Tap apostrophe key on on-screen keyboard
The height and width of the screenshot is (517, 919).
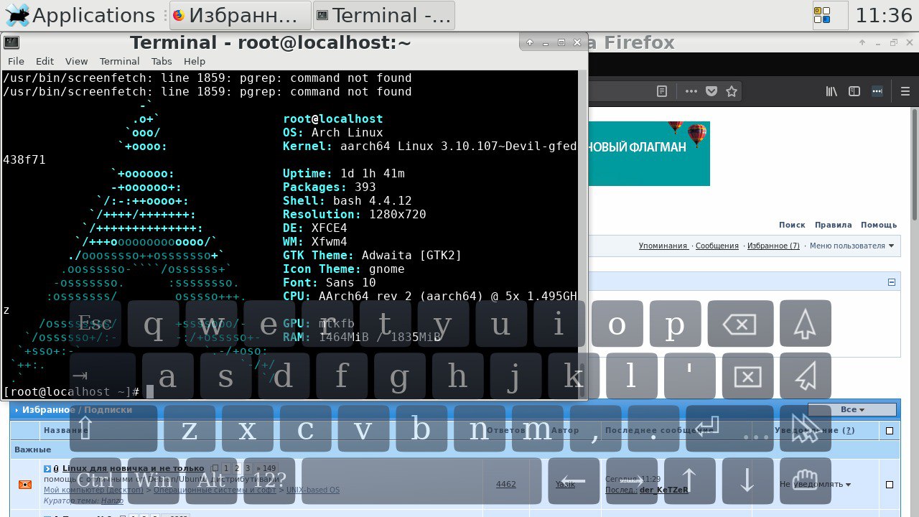click(689, 376)
